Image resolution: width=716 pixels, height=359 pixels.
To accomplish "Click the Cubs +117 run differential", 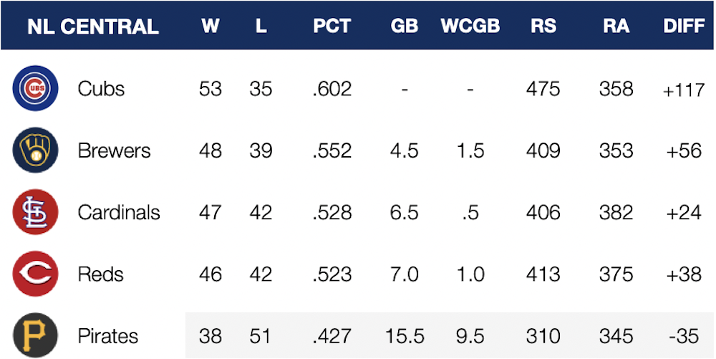I will [684, 90].
